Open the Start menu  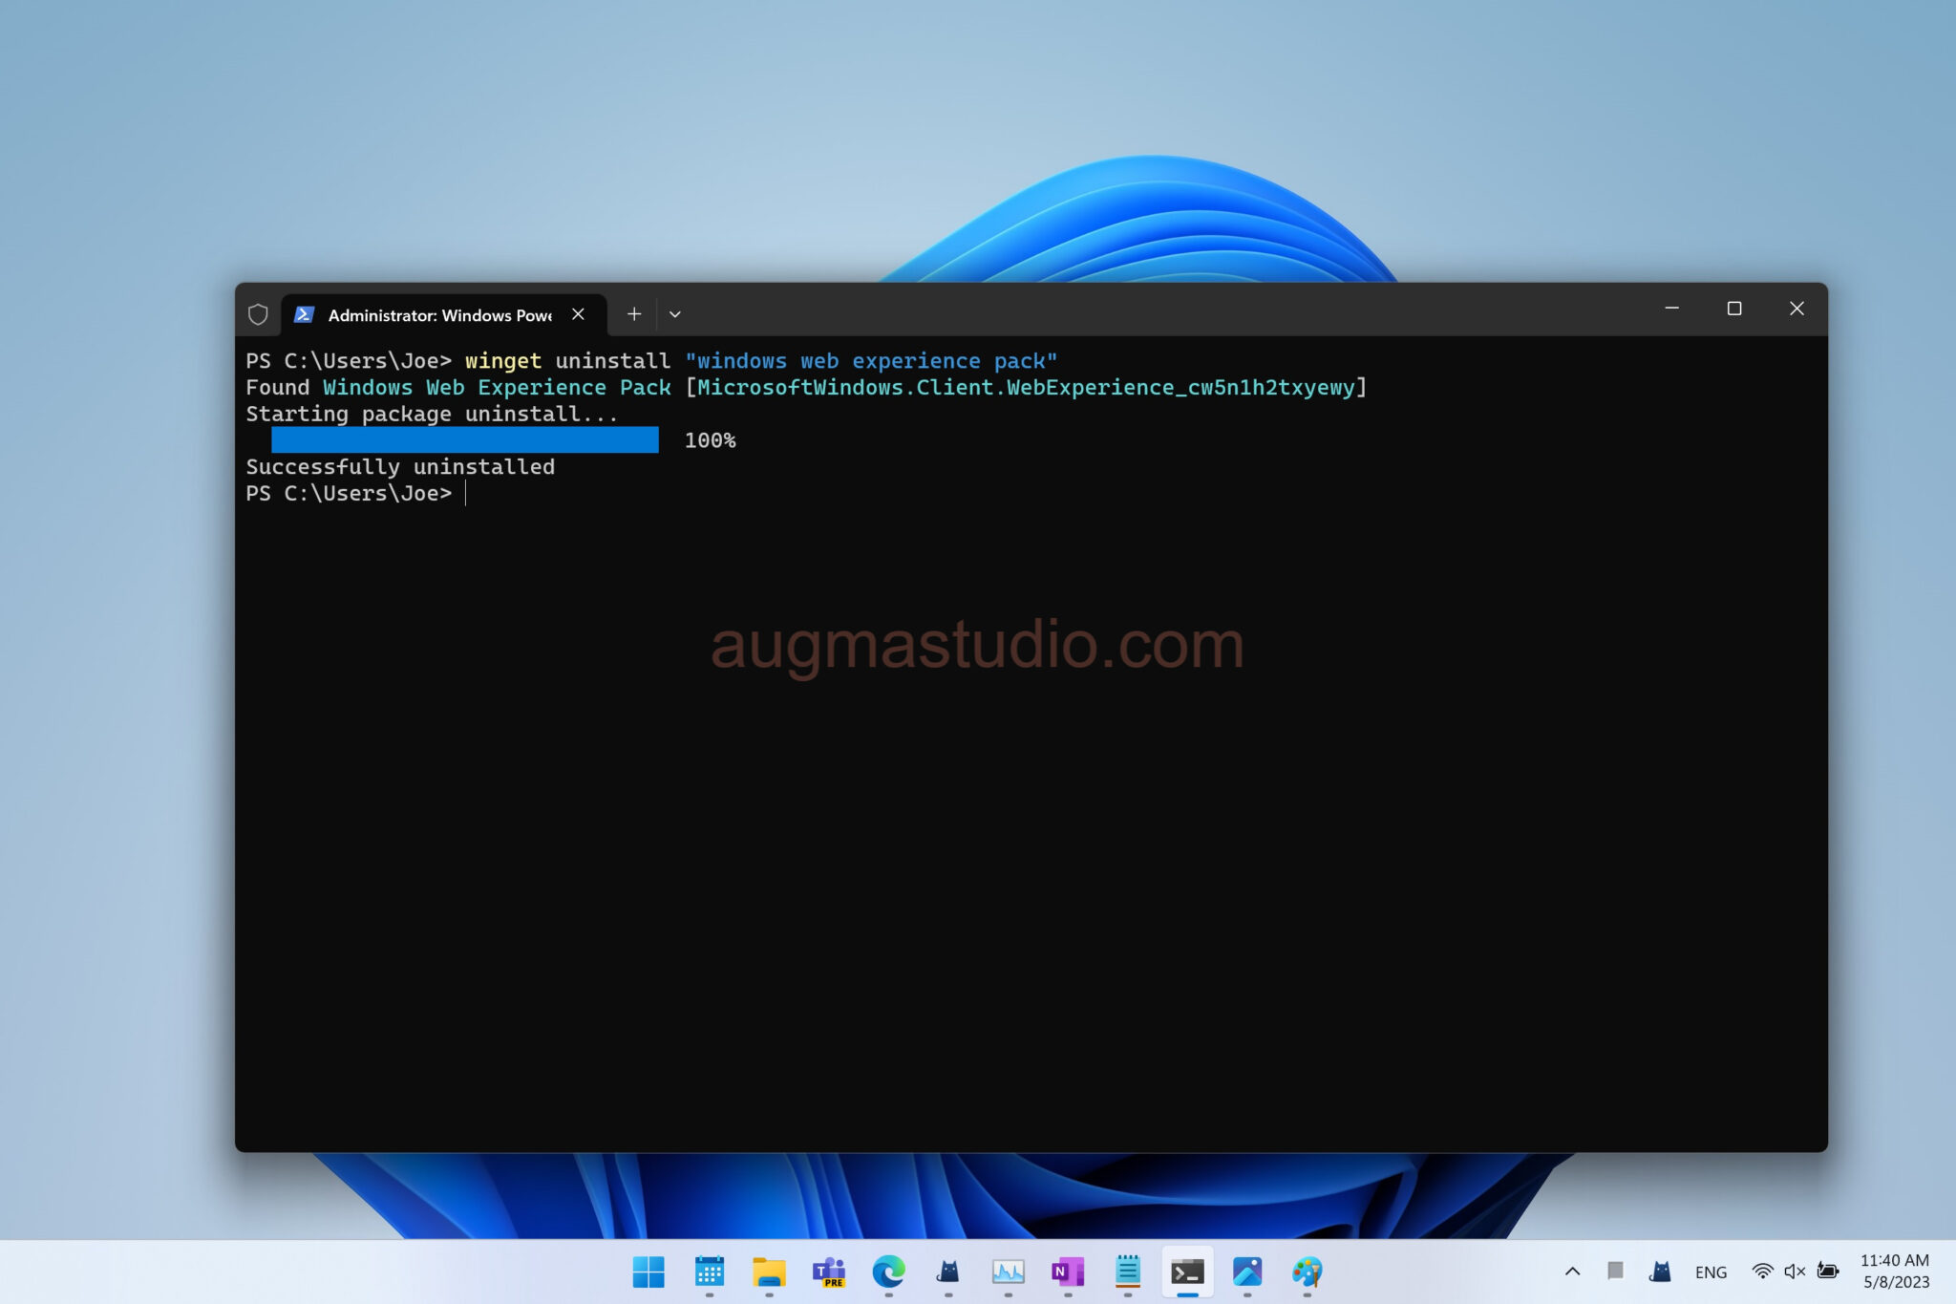pyautogui.click(x=649, y=1272)
